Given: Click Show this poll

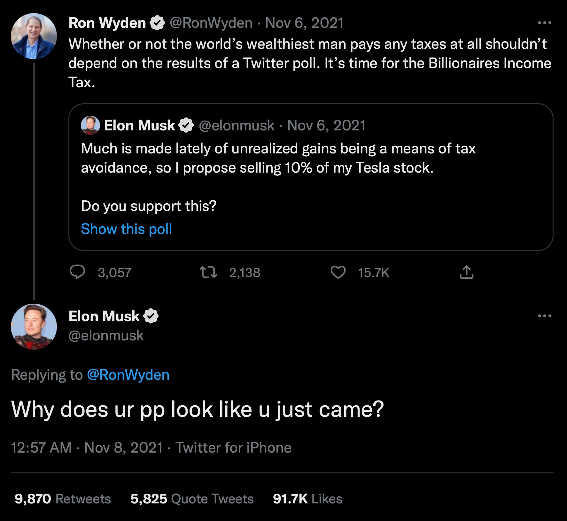Looking at the screenshot, I should click(127, 229).
